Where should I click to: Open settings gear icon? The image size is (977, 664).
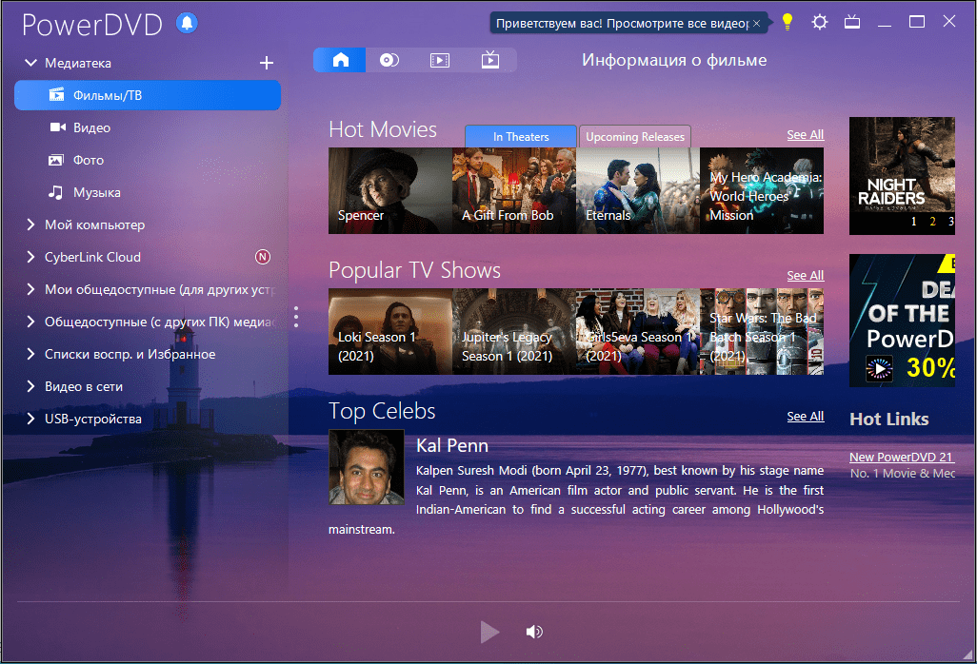[x=820, y=23]
